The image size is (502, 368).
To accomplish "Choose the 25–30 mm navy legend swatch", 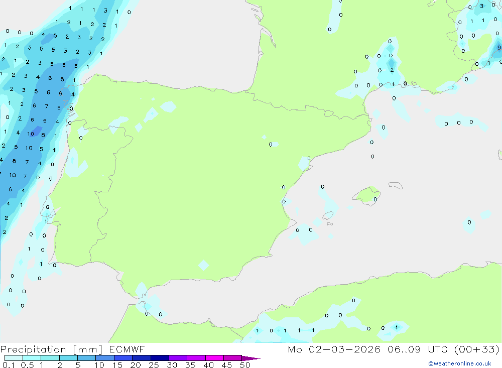I will click(x=160, y=358).
